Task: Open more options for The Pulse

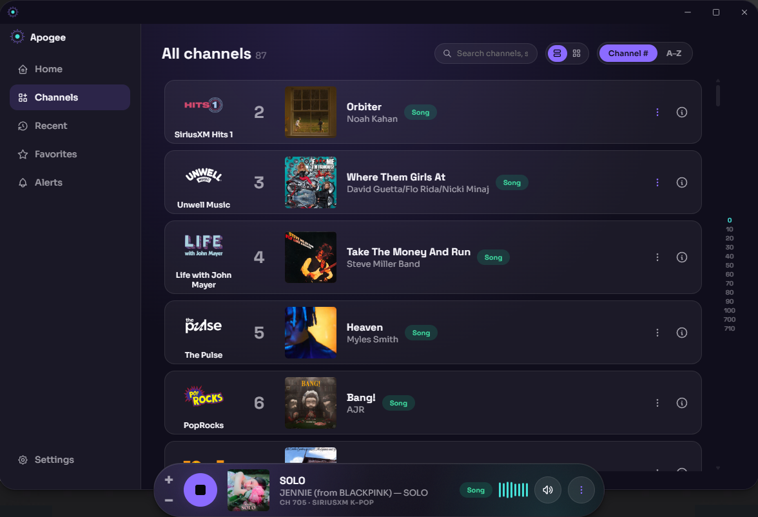Action: click(x=657, y=333)
